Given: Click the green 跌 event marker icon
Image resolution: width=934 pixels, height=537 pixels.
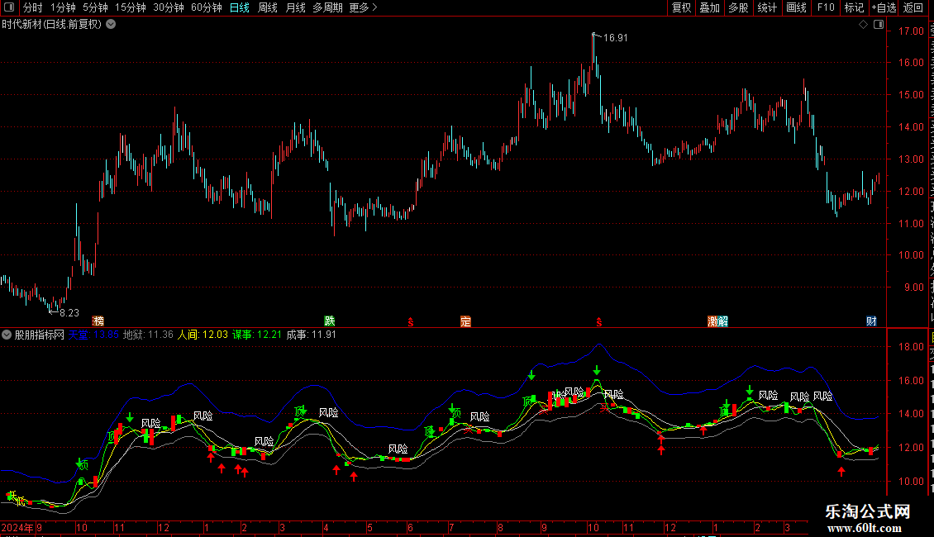Looking at the screenshot, I should click(330, 321).
